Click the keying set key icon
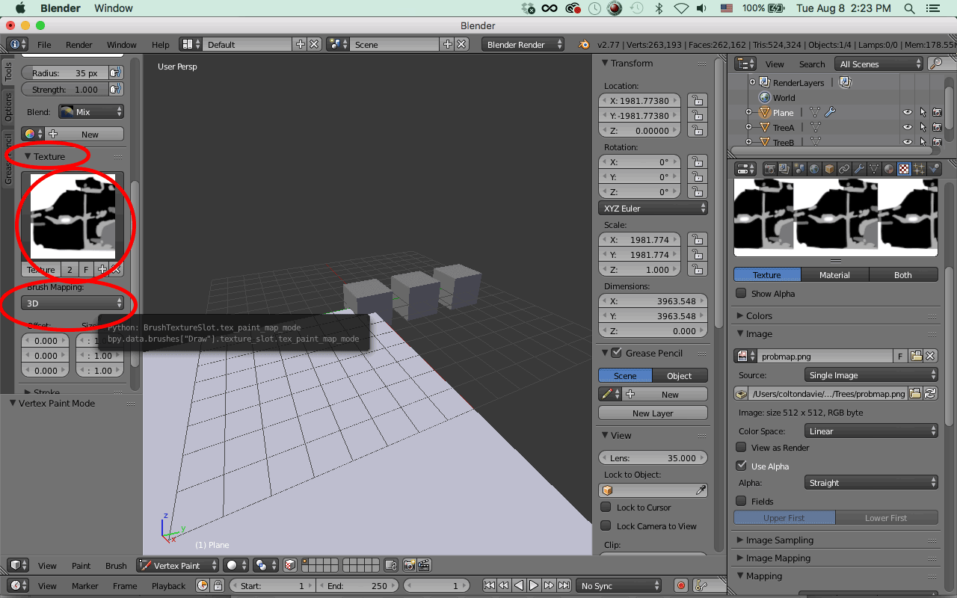The image size is (957, 598). (701, 585)
